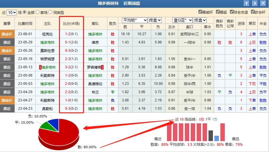Uncheck the 挪威杯 checkbox
The height and width of the screenshot is (152, 269).
pyautogui.click(x=200, y=12)
